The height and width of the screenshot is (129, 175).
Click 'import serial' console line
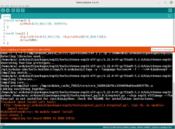18,109
